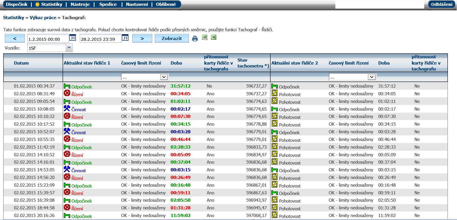Click driver 2 Odpočinek icon at 10:52:07

pyautogui.click(x=275, y=132)
